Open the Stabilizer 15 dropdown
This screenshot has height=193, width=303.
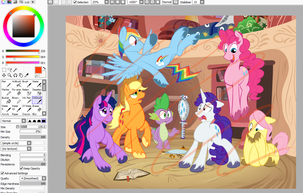[202, 2]
